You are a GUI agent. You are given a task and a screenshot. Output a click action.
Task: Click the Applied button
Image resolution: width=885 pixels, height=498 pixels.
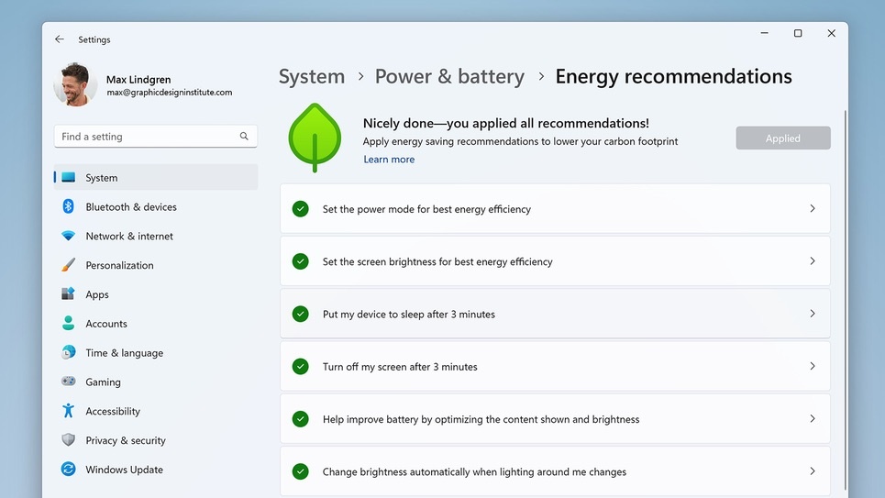pyautogui.click(x=783, y=138)
